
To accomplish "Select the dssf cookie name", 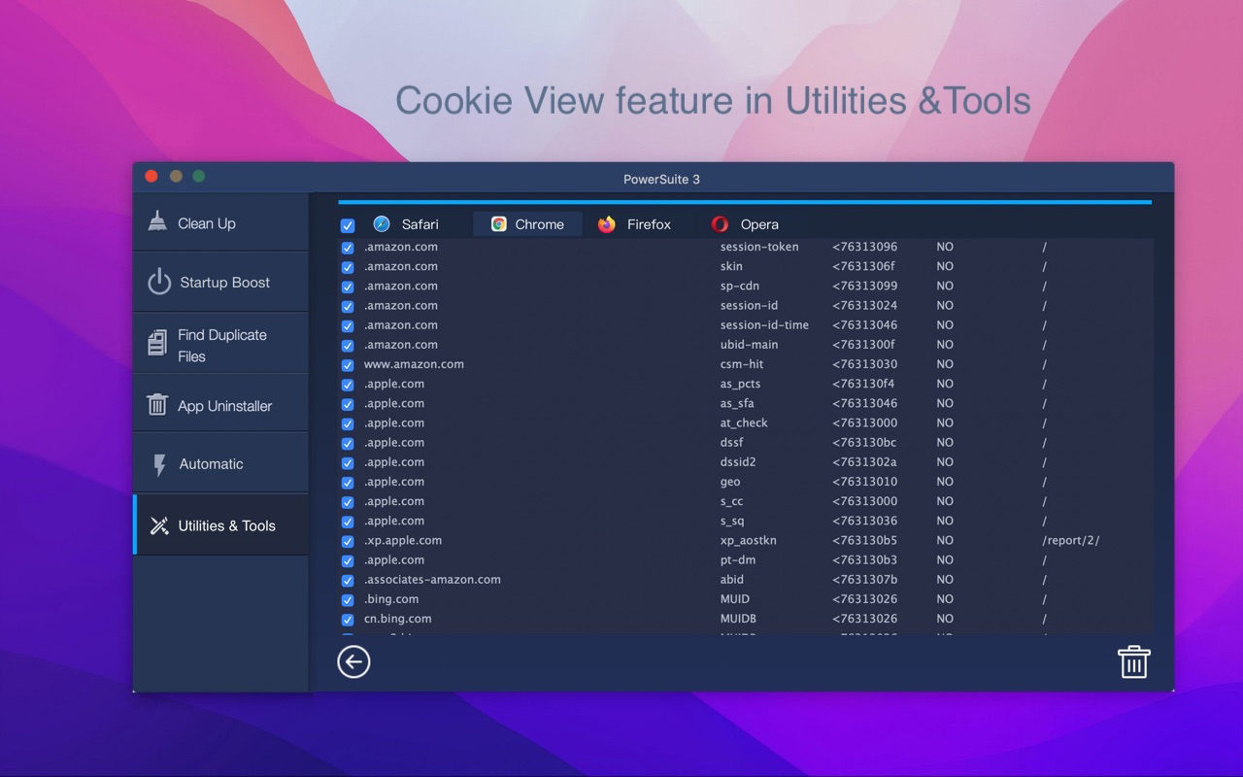I will [x=731, y=443].
